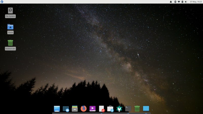Launch the screenshot tool from dock

point(66,109)
